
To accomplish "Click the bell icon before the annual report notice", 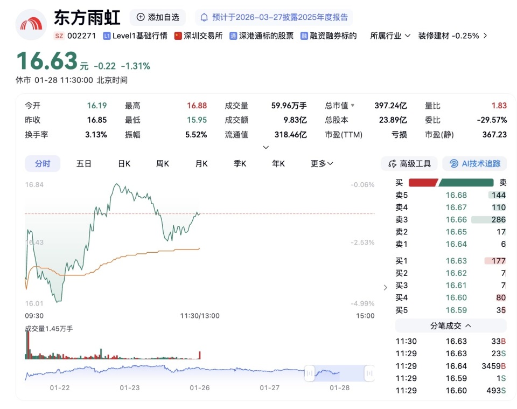I will tap(204, 18).
